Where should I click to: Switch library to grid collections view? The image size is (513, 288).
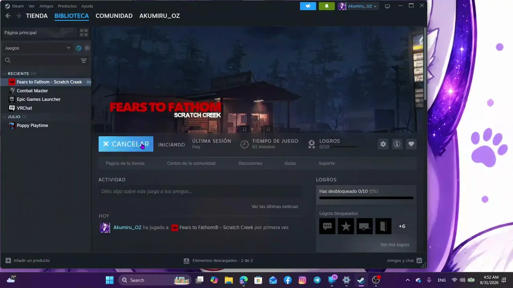tap(84, 32)
